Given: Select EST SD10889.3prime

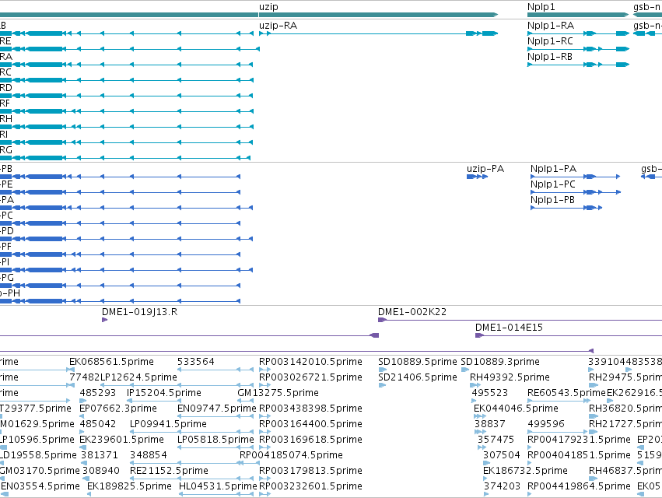Looking at the screenshot, I should pyautogui.click(x=500, y=362).
